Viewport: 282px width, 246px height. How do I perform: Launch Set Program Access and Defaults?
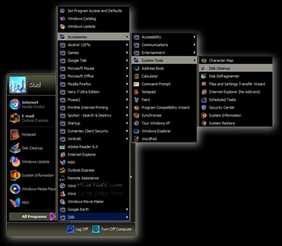tap(94, 11)
